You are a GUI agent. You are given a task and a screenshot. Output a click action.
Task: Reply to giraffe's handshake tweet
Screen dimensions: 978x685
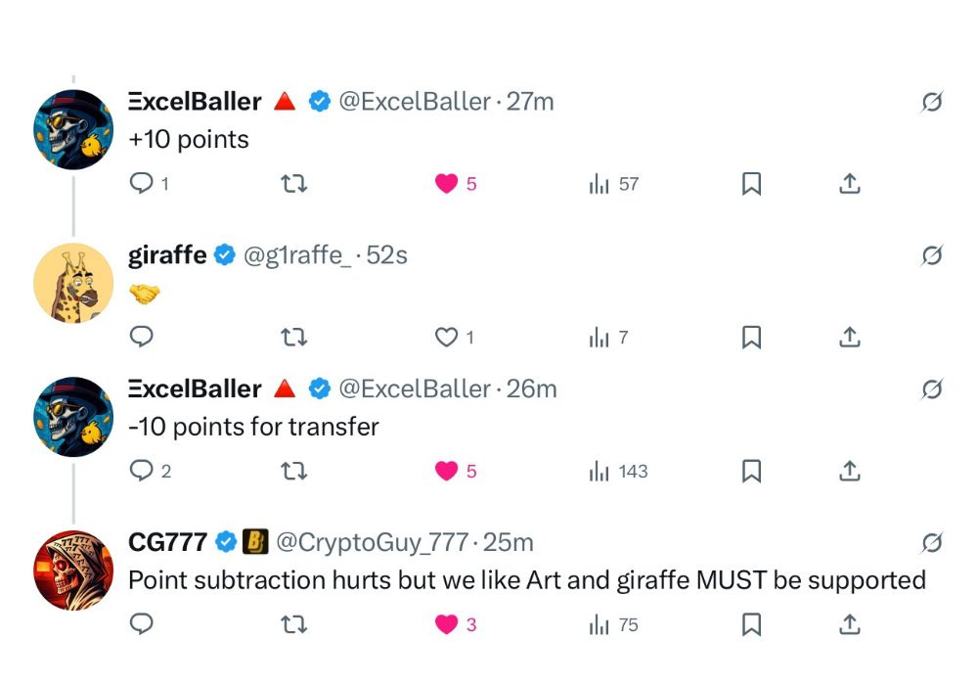[x=142, y=337]
